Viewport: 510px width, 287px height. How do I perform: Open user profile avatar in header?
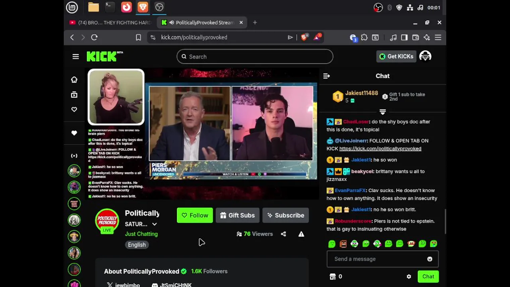[425, 56]
